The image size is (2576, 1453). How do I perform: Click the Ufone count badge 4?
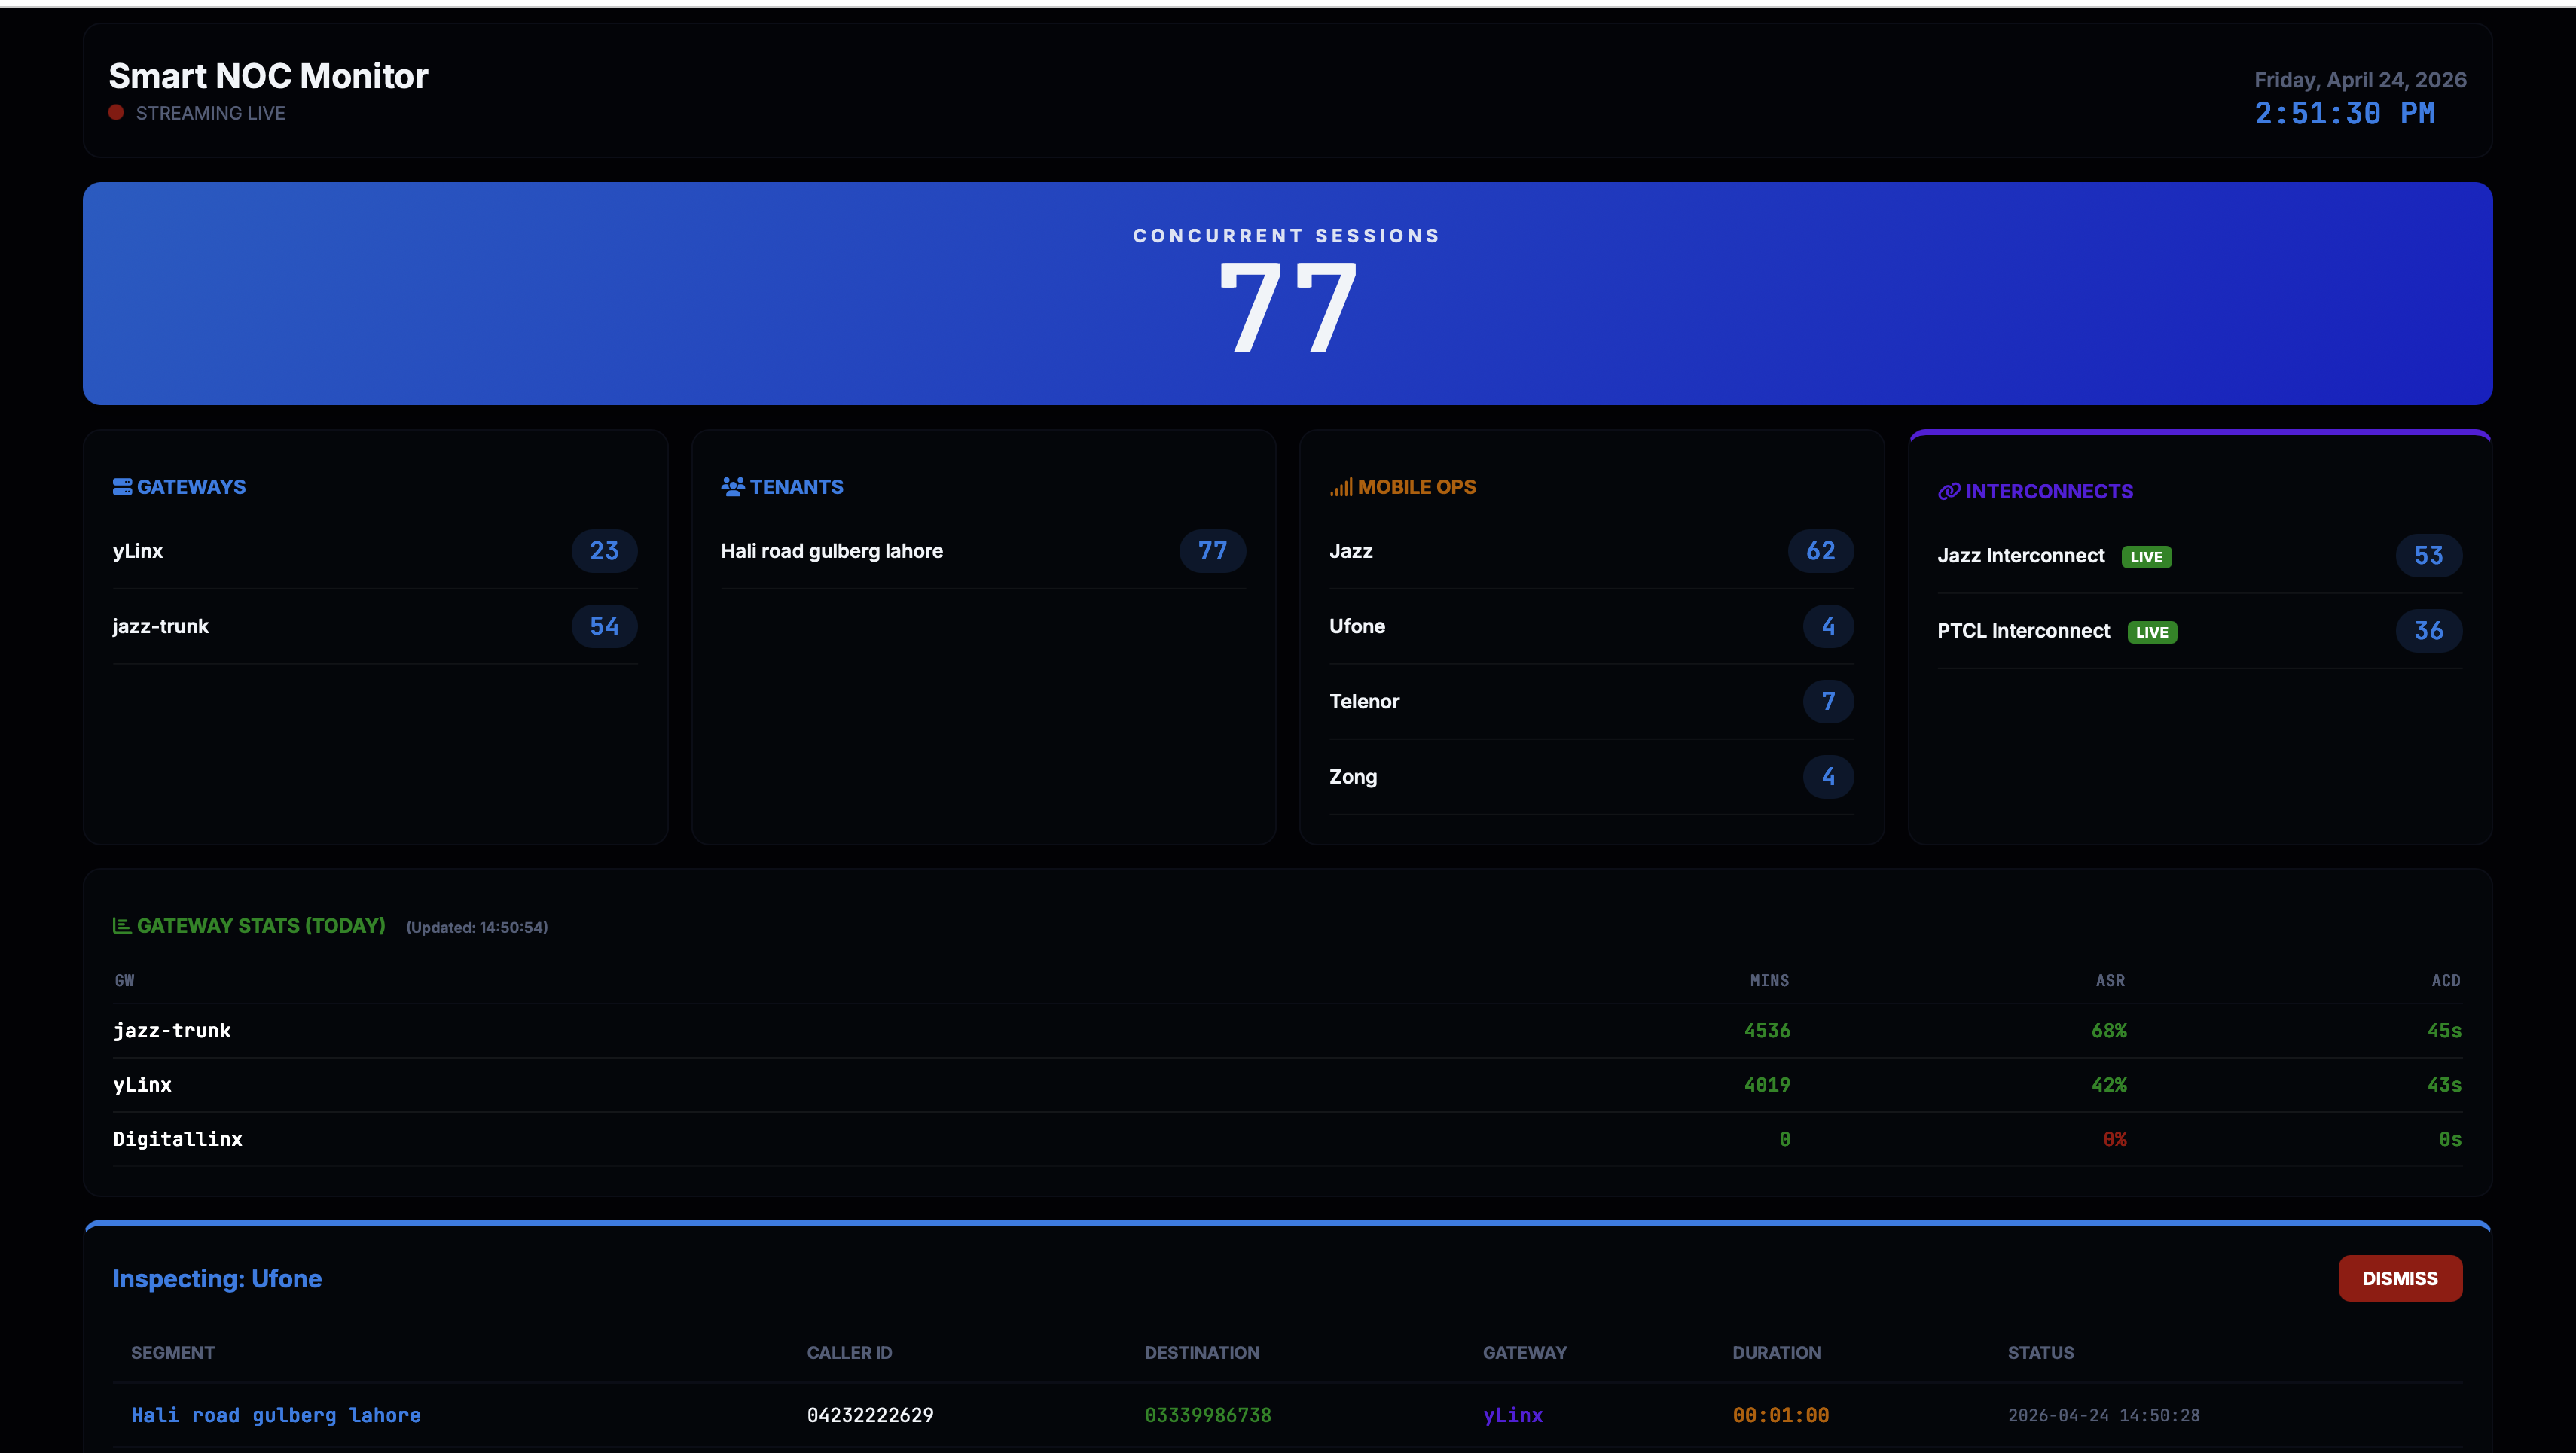(1828, 626)
